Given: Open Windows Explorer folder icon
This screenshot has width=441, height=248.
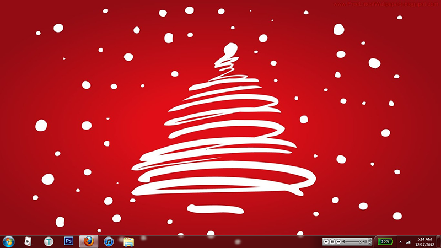Looking at the screenshot, I should click(x=129, y=241).
